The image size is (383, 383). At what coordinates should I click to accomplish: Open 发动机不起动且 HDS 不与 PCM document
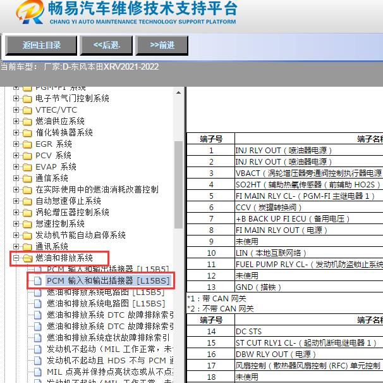(110, 360)
